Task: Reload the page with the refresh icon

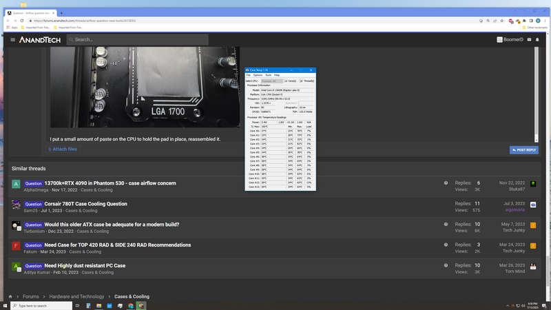Action: pos(22,21)
